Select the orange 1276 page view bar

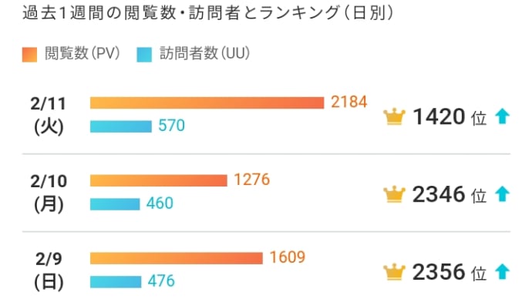tap(159, 180)
